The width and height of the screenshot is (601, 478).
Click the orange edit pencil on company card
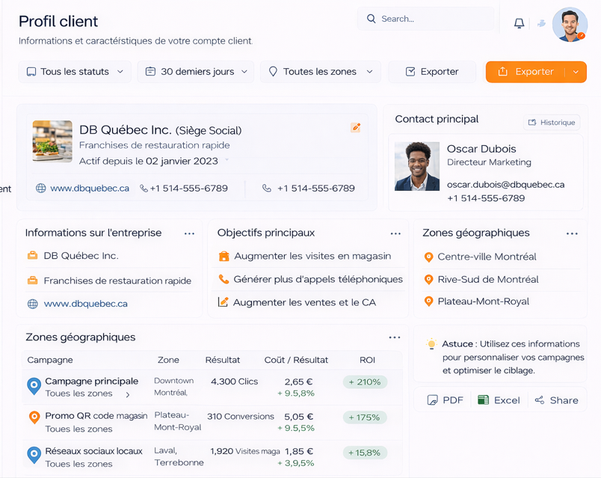click(x=356, y=128)
